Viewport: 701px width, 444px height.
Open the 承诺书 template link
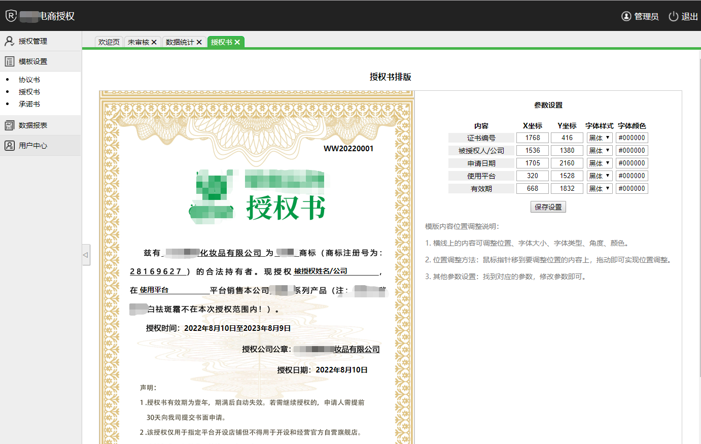(29, 104)
